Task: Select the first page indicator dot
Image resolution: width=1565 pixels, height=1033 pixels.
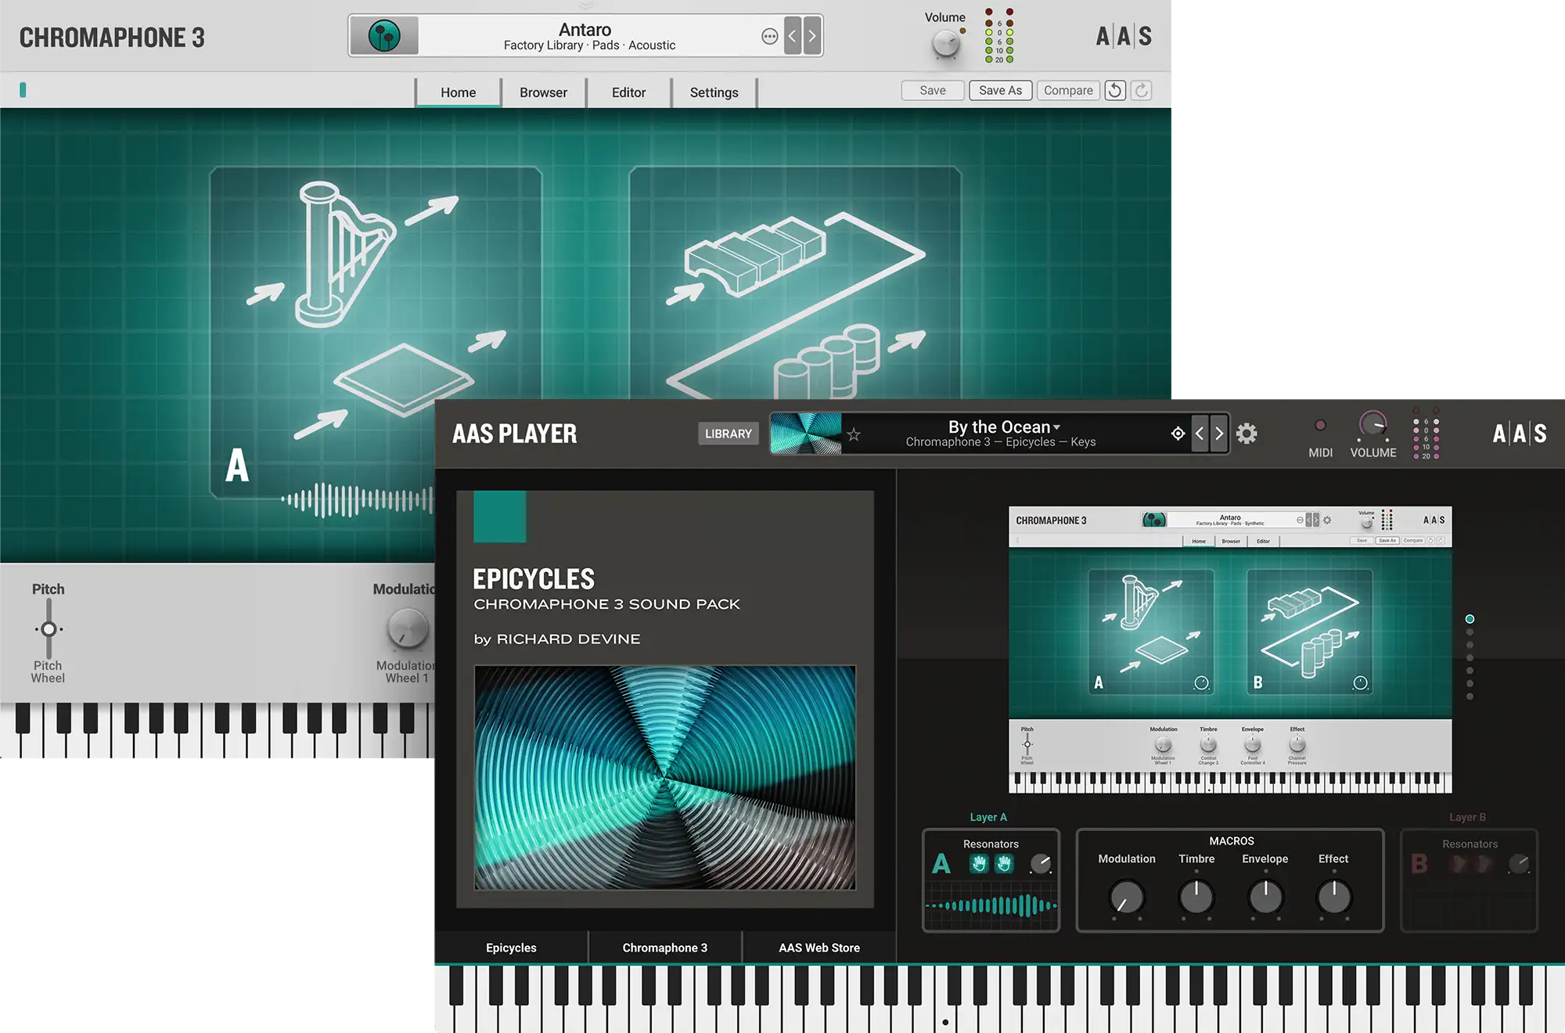Action: 1470,619
